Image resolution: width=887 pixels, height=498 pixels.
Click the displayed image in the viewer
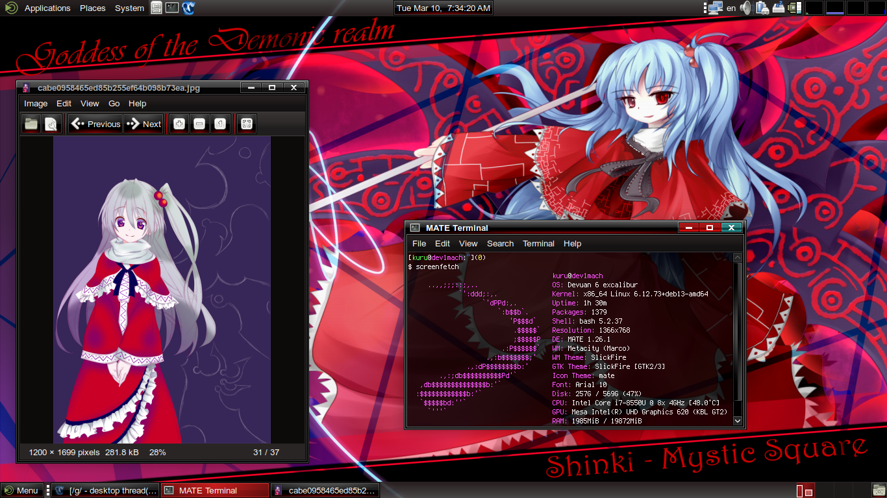pyautogui.click(x=162, y=290)
